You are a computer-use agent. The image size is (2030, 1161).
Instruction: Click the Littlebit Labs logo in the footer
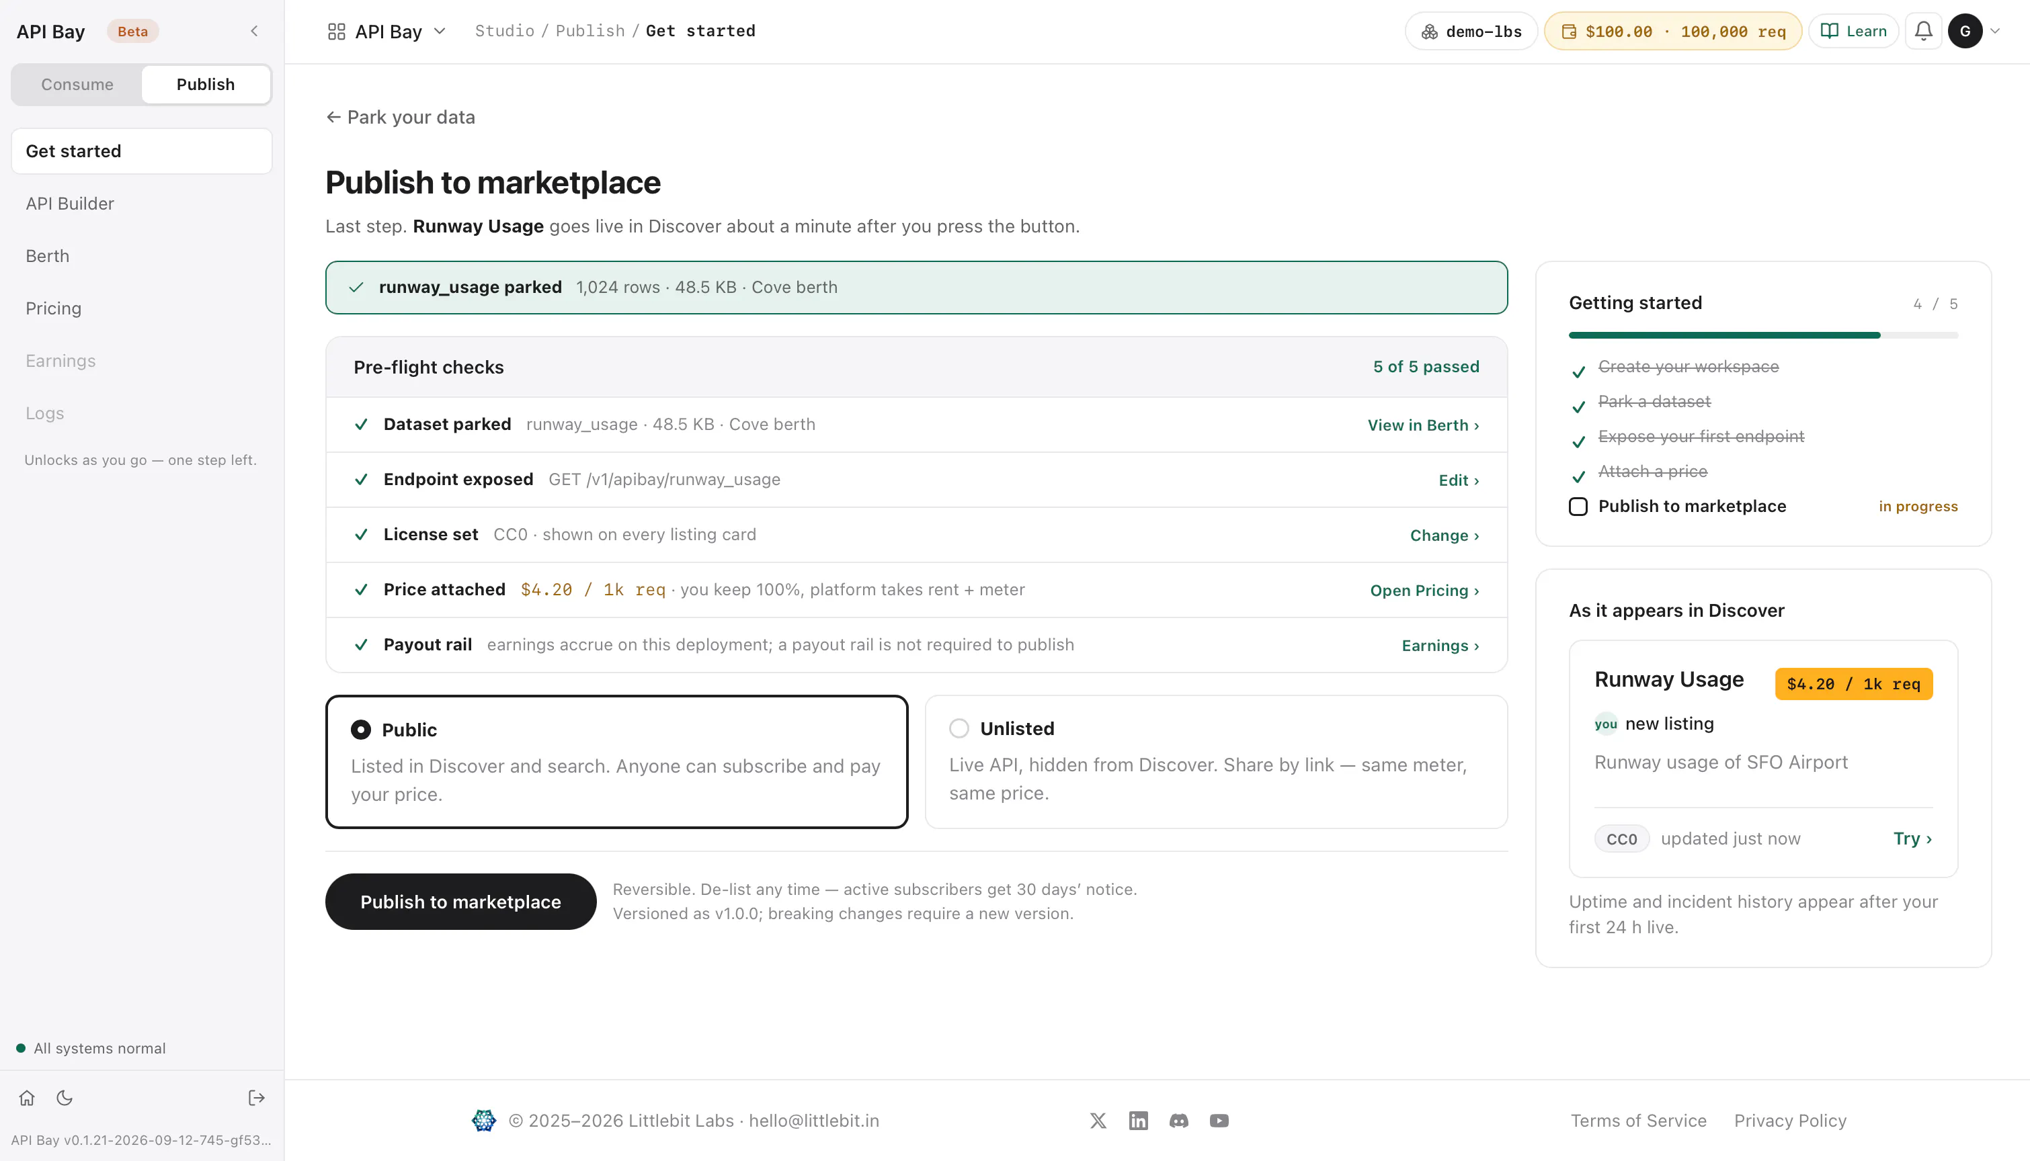coord(483,1120)
